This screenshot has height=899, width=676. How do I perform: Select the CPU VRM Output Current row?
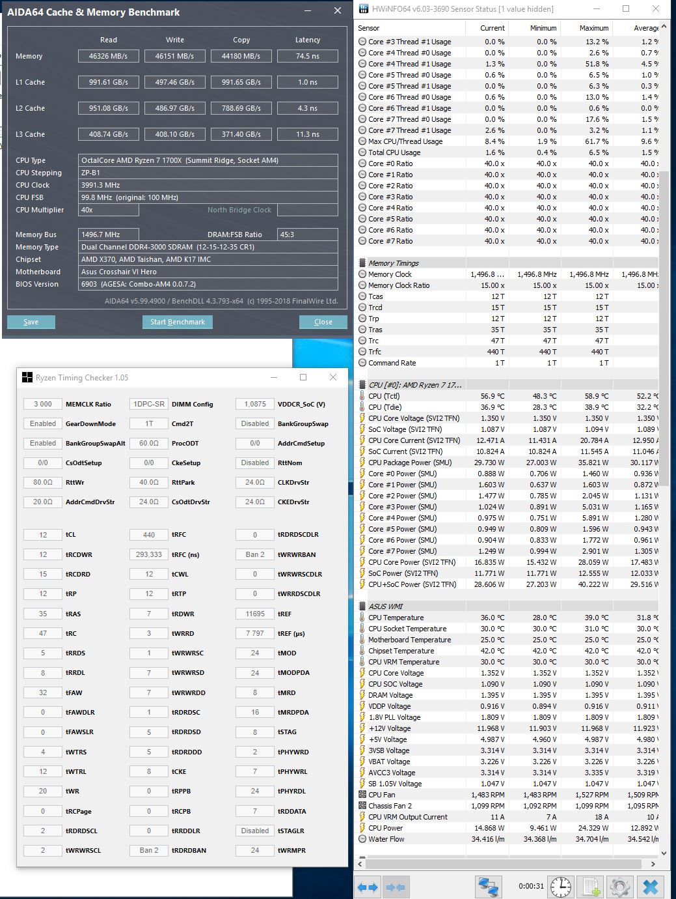pos(507,817)
